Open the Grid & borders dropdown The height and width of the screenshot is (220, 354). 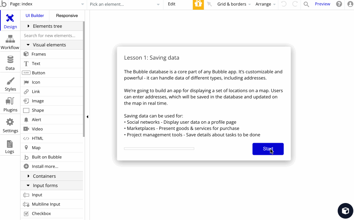pyautogui.click(x=234, y=4)
